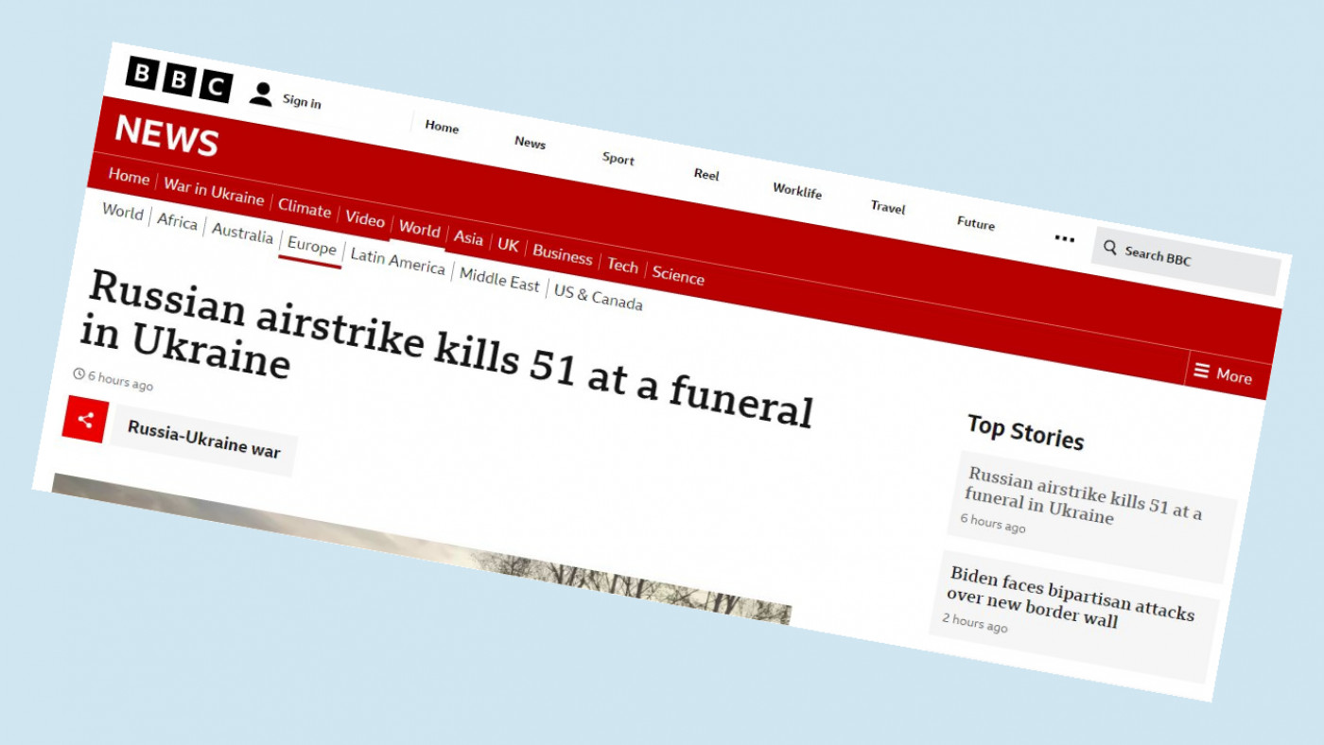Click the hamburger More menu icon
The image size is (1324, 745).
[x=1202, y=371]
